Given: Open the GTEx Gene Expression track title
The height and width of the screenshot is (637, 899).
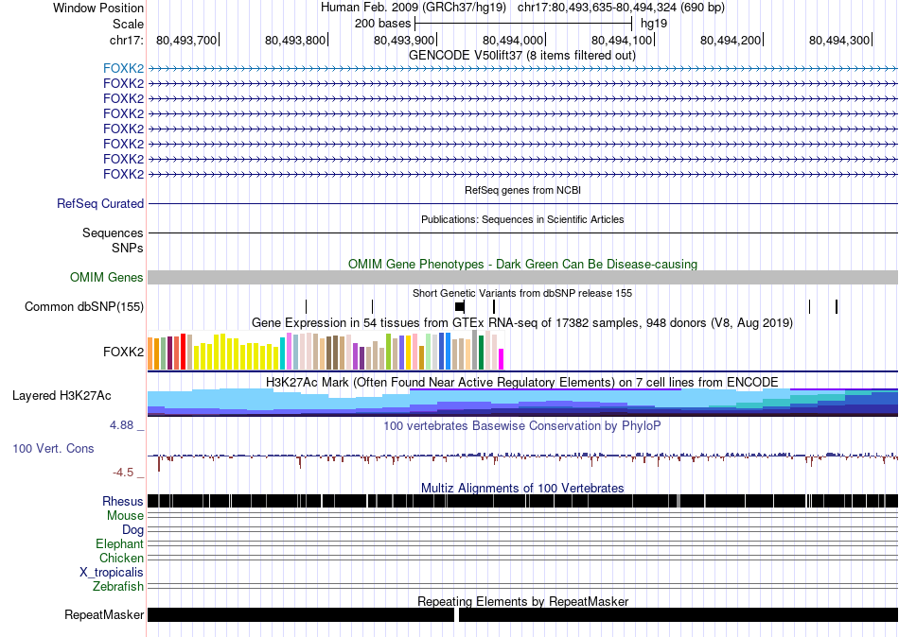Looking at the screenshot, I should 522,323.
